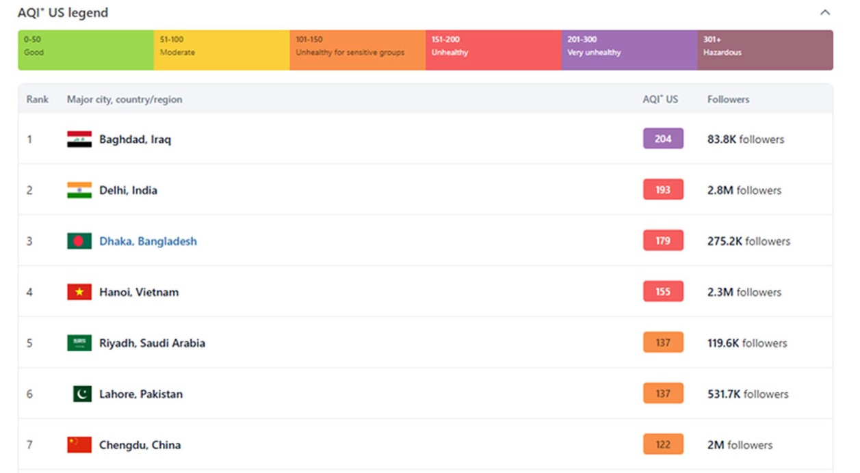Open the Dhaka, Bangladesh link
Image resolution: width=860 pixels, height=473 pixels.
point(148,241)
